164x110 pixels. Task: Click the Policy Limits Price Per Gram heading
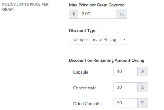pyautogui.click(x=25, y=7)
